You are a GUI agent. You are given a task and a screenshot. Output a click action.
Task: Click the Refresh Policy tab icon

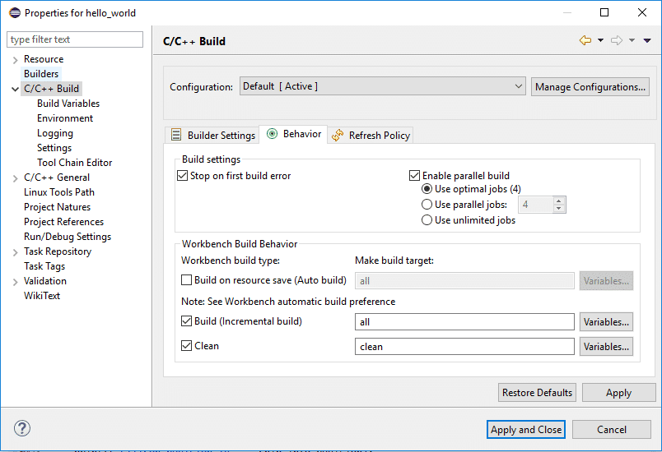click(338, 136)
